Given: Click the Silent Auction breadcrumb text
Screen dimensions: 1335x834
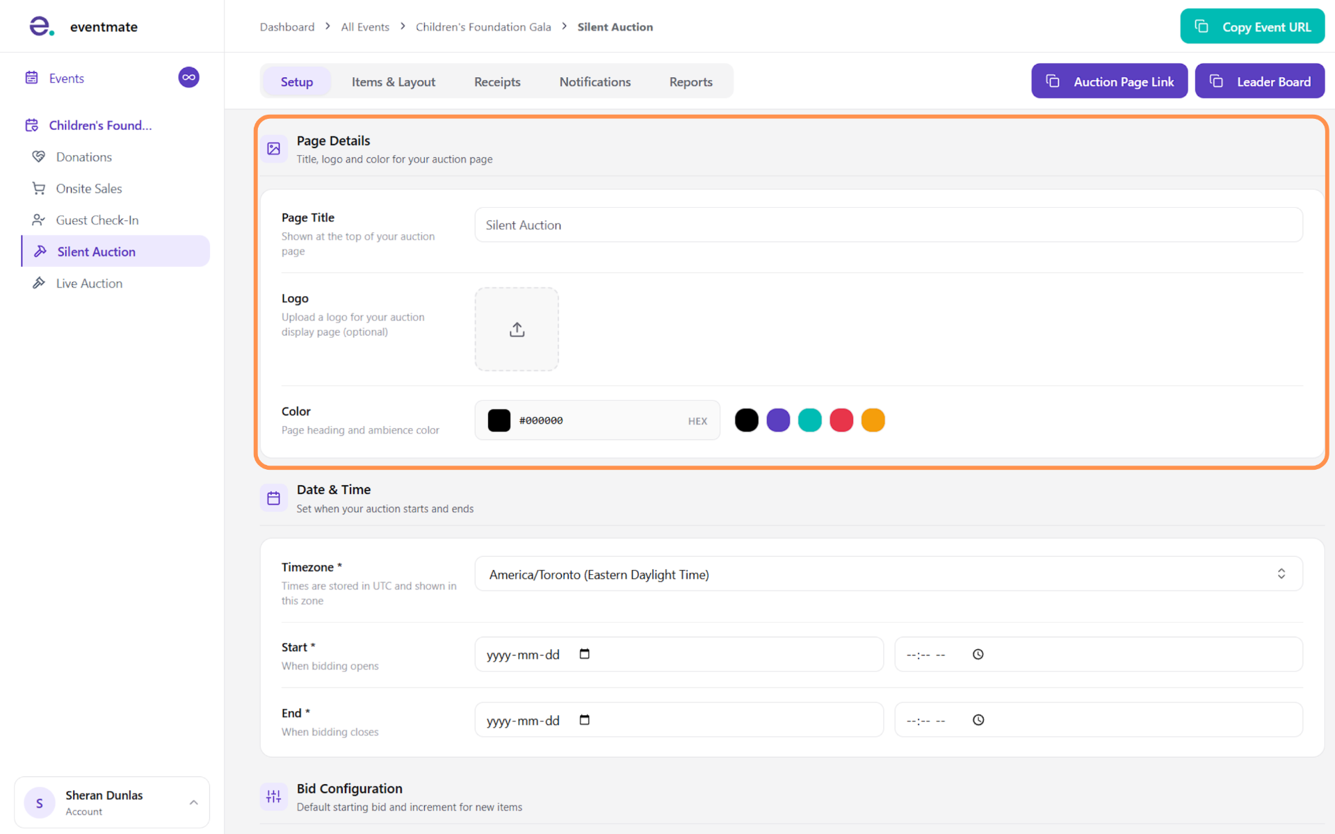Looking at the screenshot, I should tap(615, 26).
